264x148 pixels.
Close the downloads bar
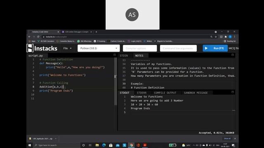(235, 139)
